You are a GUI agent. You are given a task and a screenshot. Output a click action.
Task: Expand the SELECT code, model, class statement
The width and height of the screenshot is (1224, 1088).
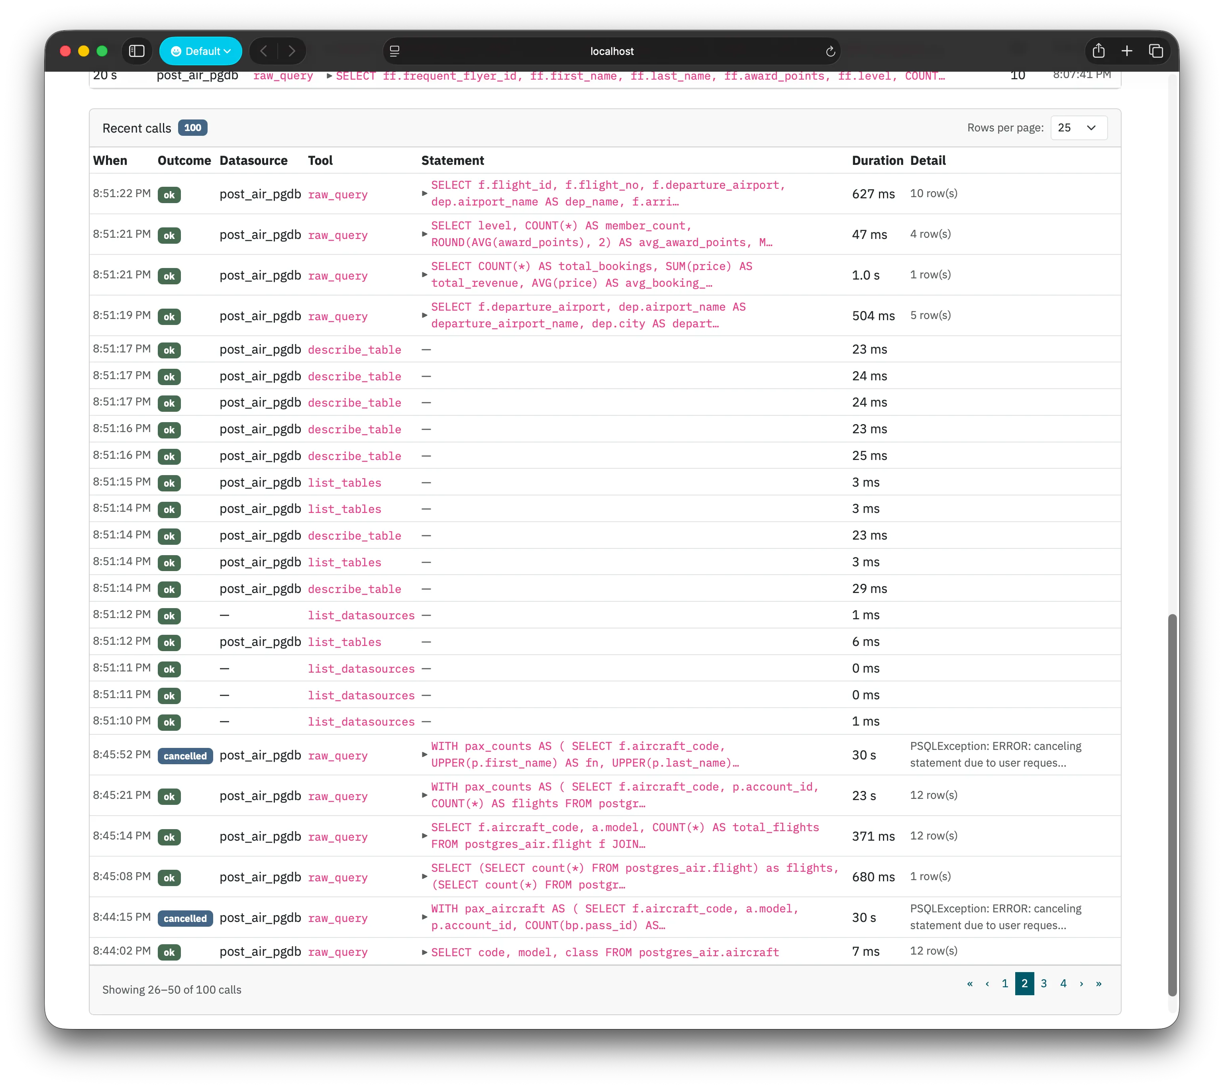(x=425, y=952)
